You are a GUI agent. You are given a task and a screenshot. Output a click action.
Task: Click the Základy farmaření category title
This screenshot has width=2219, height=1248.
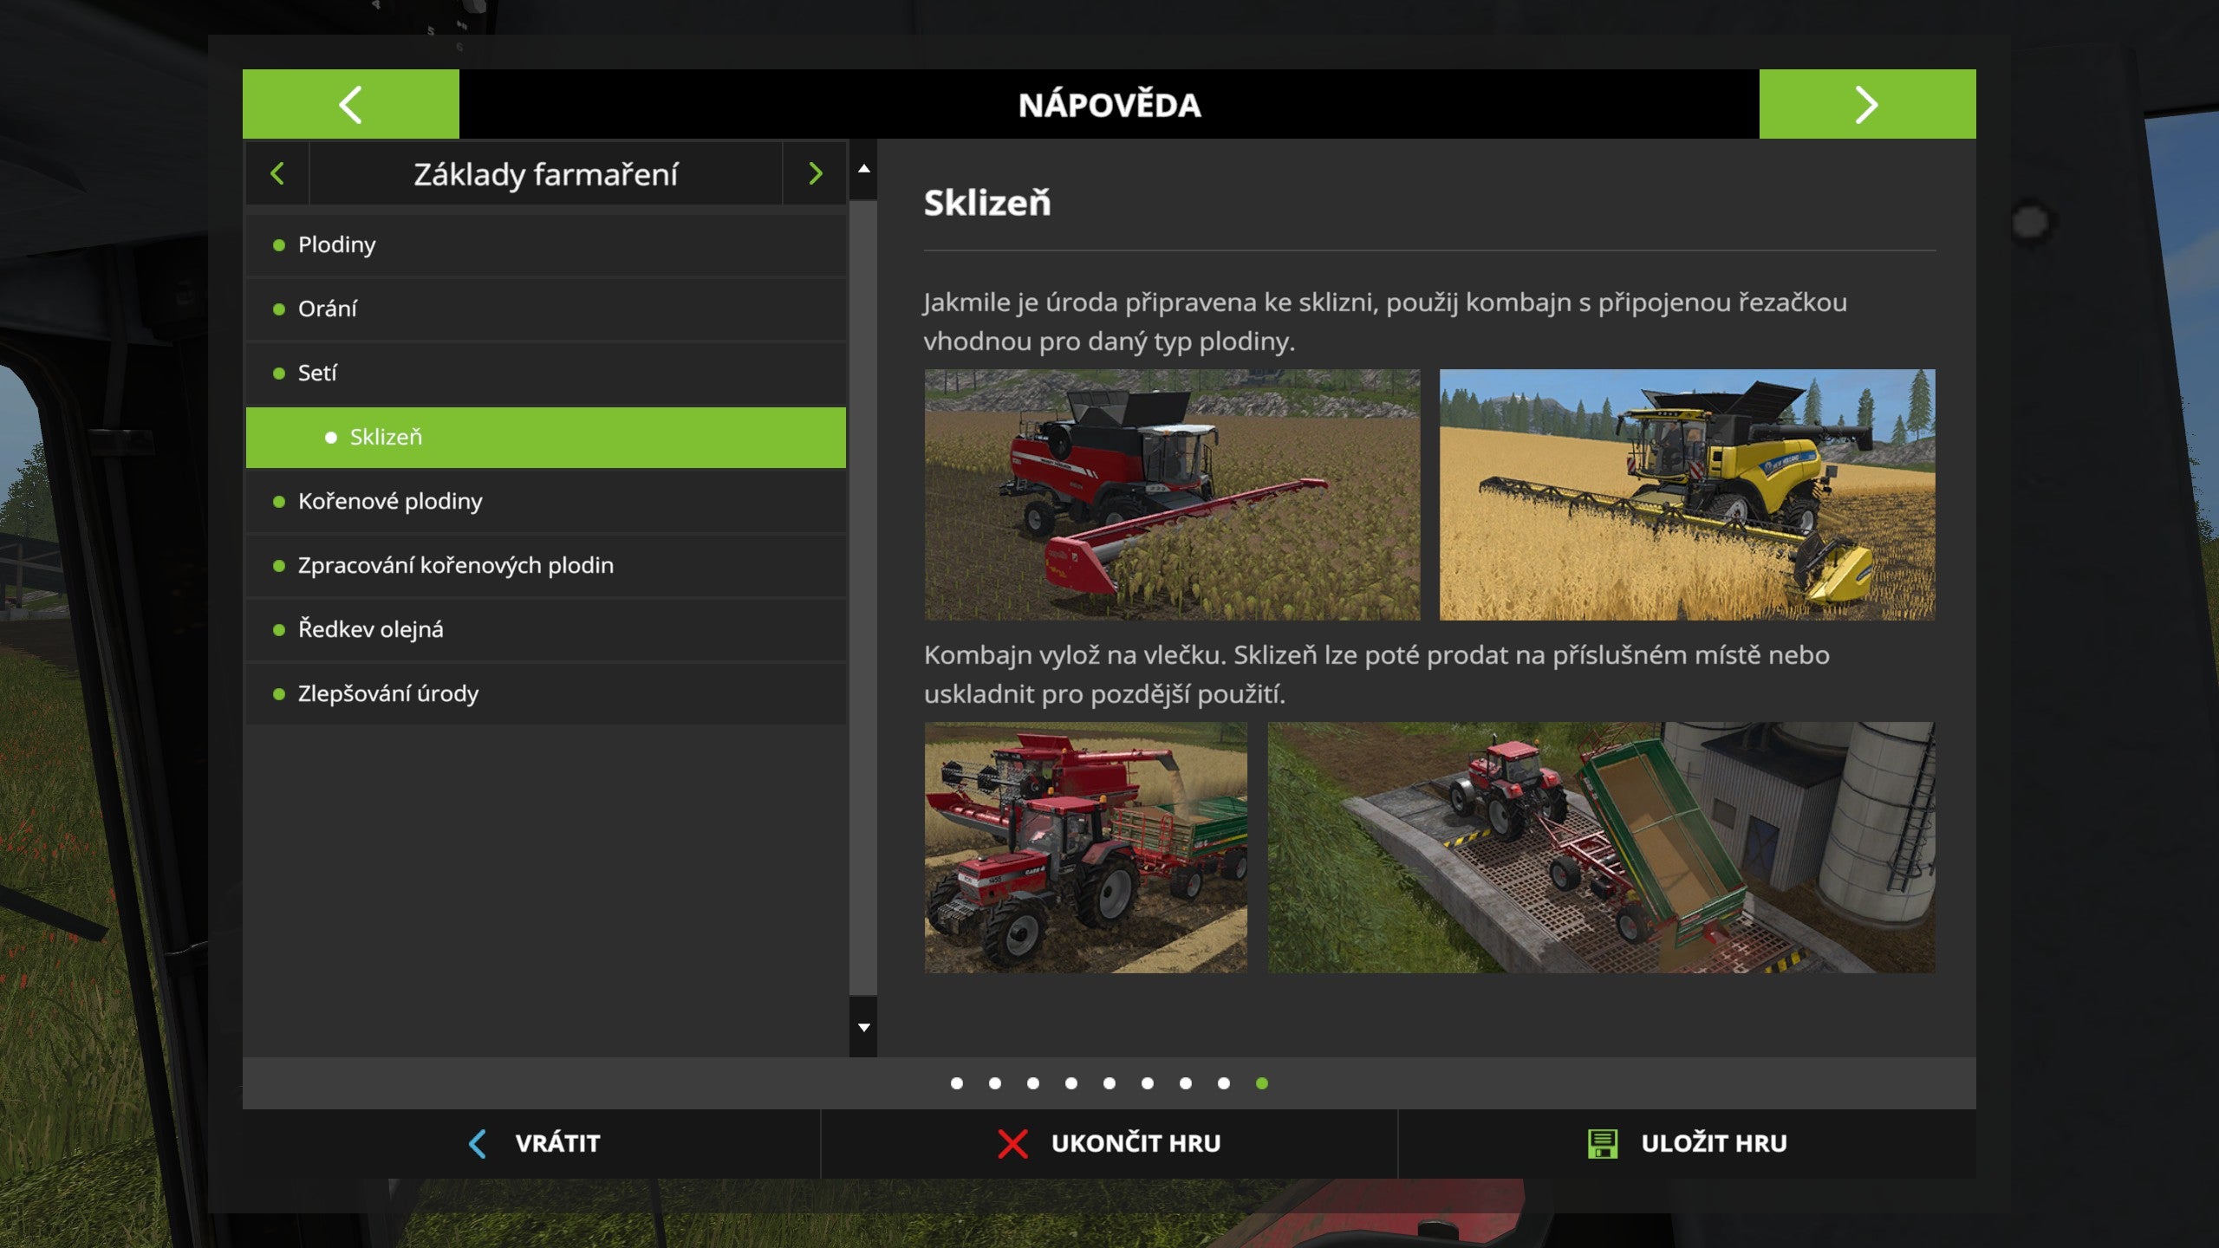pos(546,174)
